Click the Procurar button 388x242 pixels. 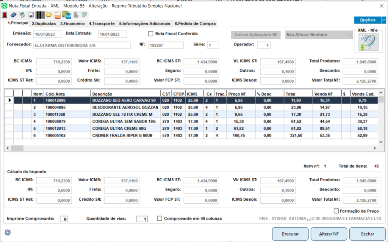(290, 234)
